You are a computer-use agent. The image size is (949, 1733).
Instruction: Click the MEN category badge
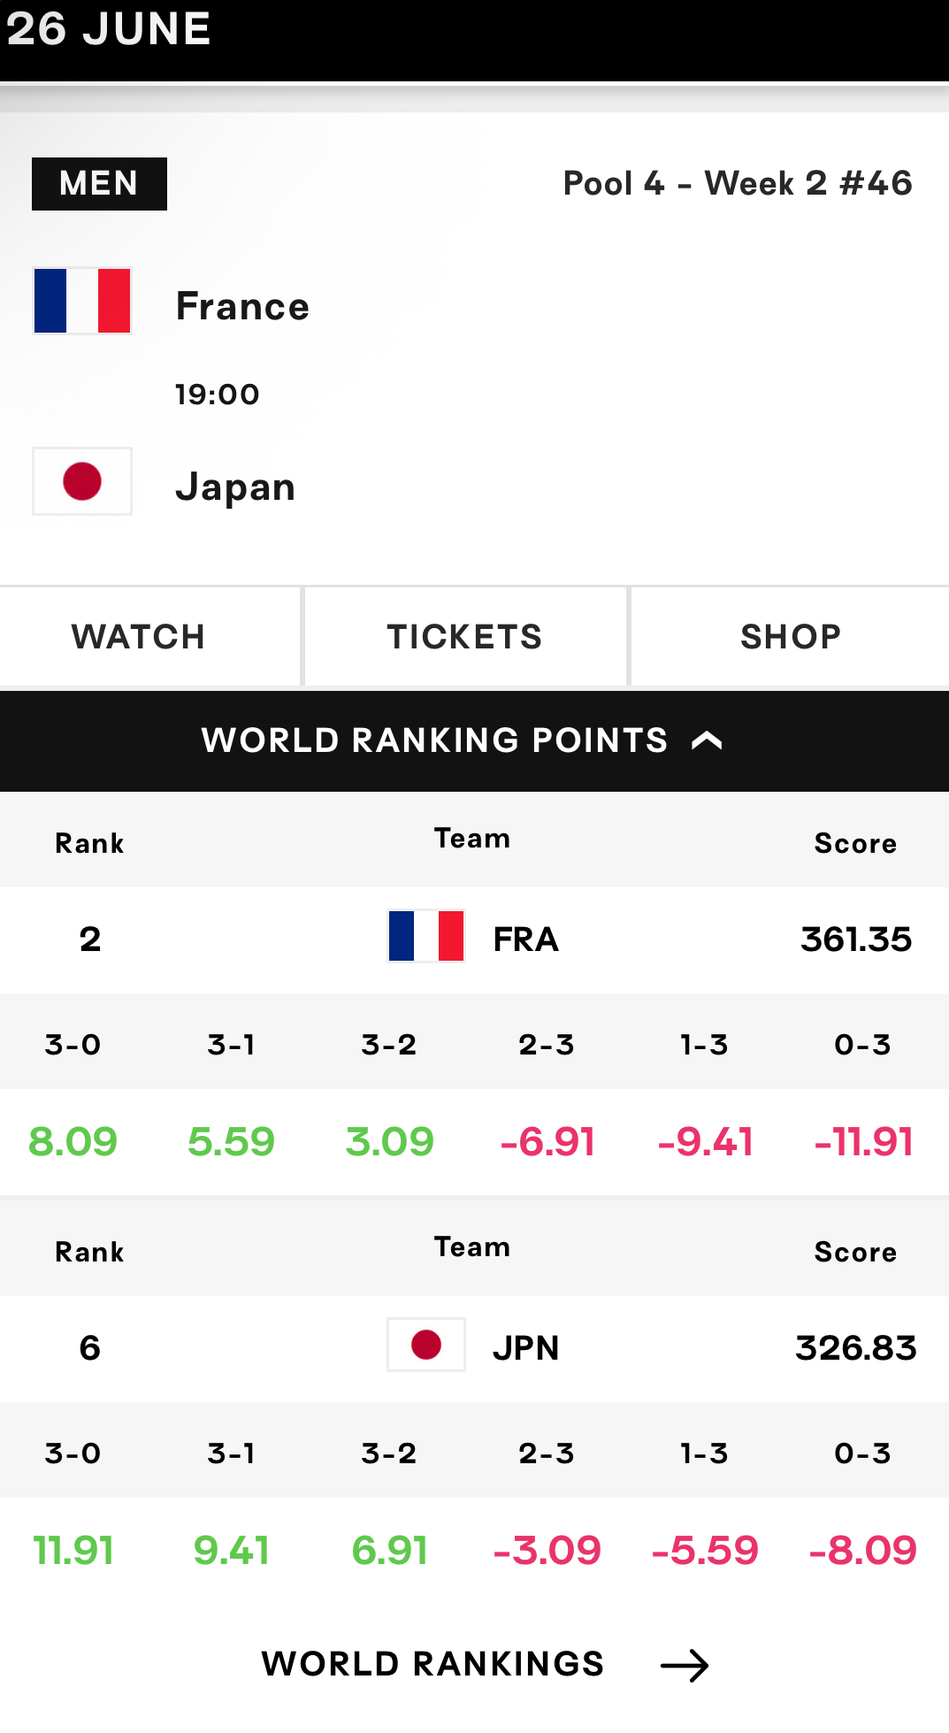point(99,184)
